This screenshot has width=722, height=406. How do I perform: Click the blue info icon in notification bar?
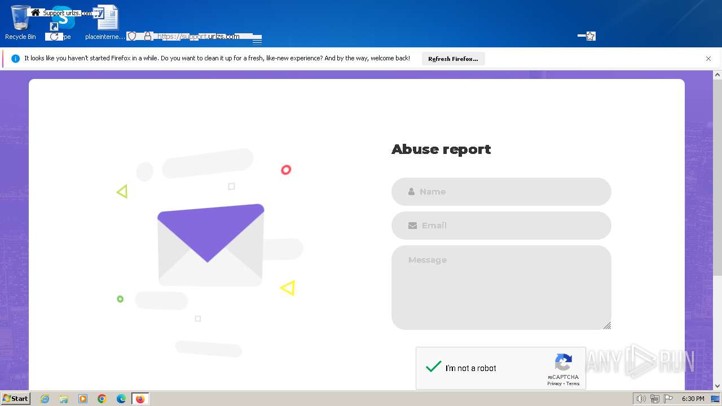pos(15,58)
